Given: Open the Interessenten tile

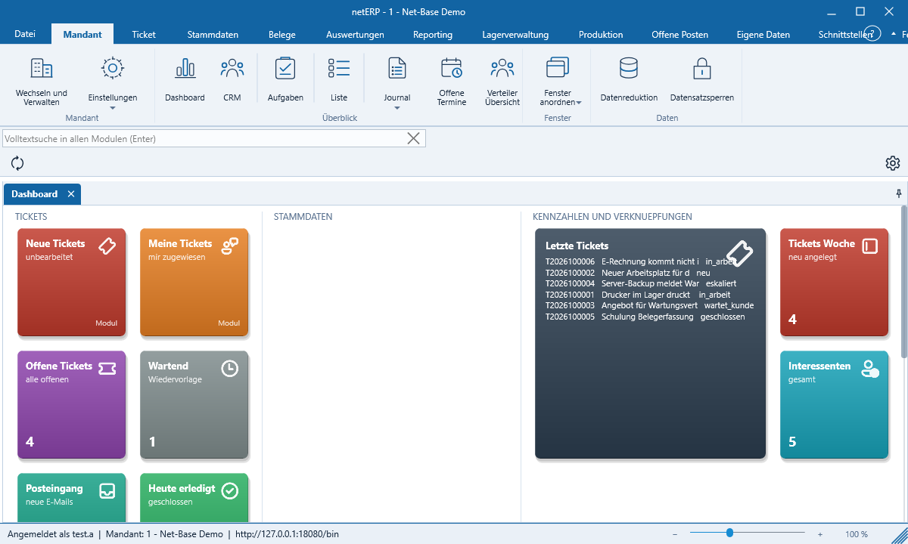Looking at the screenshot, I should [x=835, y=405].
